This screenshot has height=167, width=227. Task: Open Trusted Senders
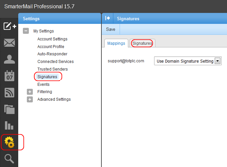[x=53, y=69]
